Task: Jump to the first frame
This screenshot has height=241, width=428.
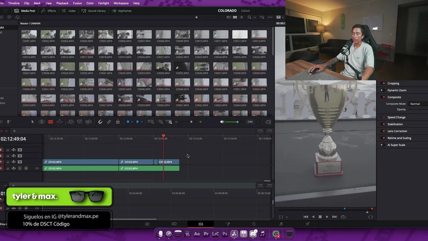Action: [x=306, y=217]
